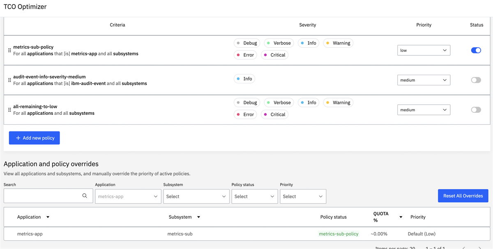
Task: Sort by Subsystem column arrow
Action: [198, 217]
